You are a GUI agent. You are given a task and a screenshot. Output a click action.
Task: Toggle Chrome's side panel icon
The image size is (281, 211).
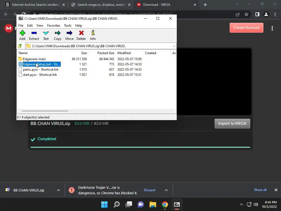(x=257, y=14)
